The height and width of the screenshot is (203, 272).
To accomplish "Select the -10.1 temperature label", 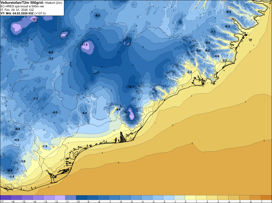I will click(x=131, y=87).
